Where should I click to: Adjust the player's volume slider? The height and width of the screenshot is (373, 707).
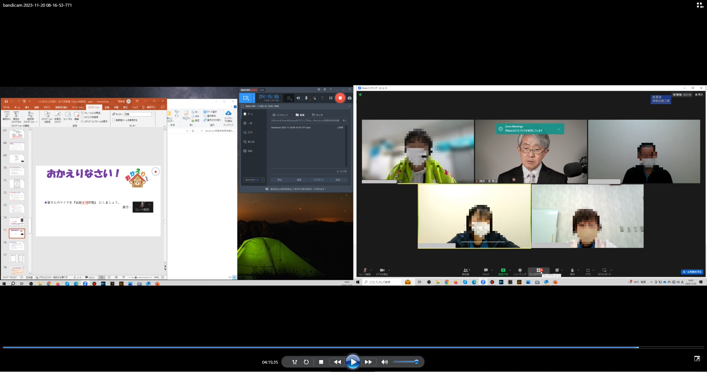coord(405,362)
